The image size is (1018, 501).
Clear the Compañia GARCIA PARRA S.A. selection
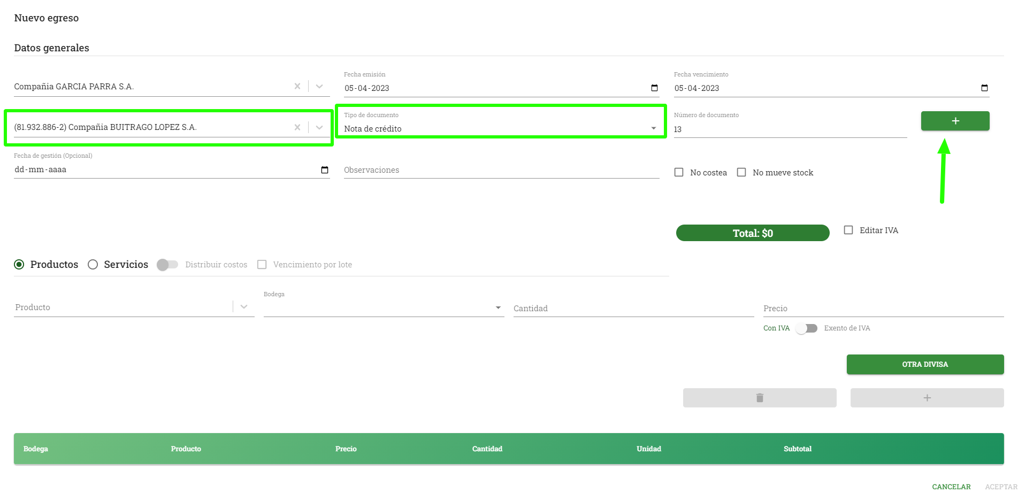[x=297, y=86]
